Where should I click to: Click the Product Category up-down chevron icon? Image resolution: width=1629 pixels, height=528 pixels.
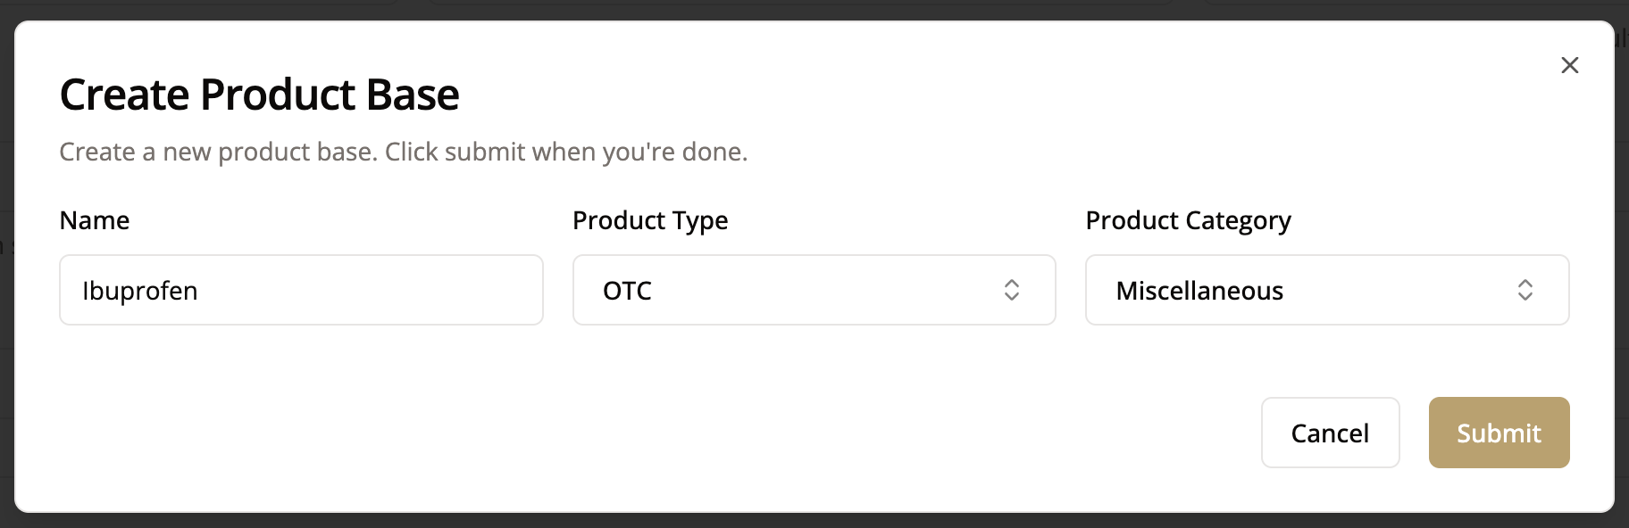(x=1525, y=290)
